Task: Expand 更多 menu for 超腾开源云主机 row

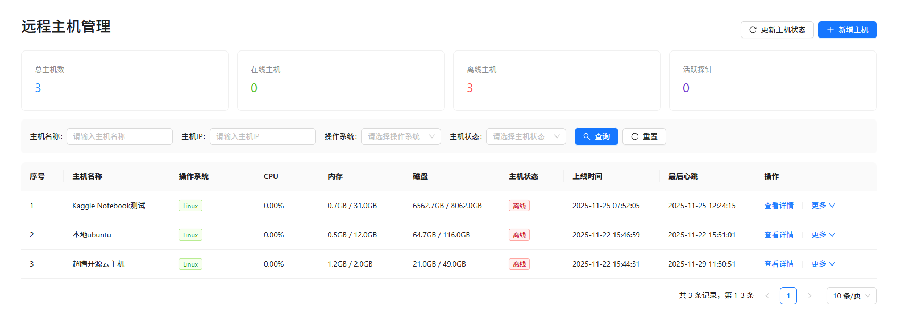Action: tap(823, 264)
